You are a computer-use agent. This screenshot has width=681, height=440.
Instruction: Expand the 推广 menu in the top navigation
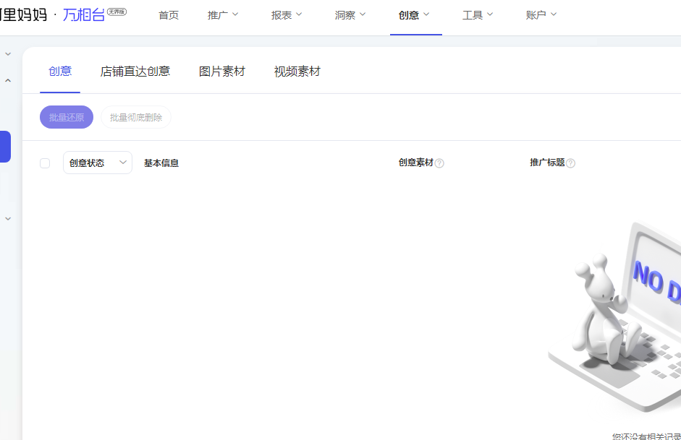223,15
